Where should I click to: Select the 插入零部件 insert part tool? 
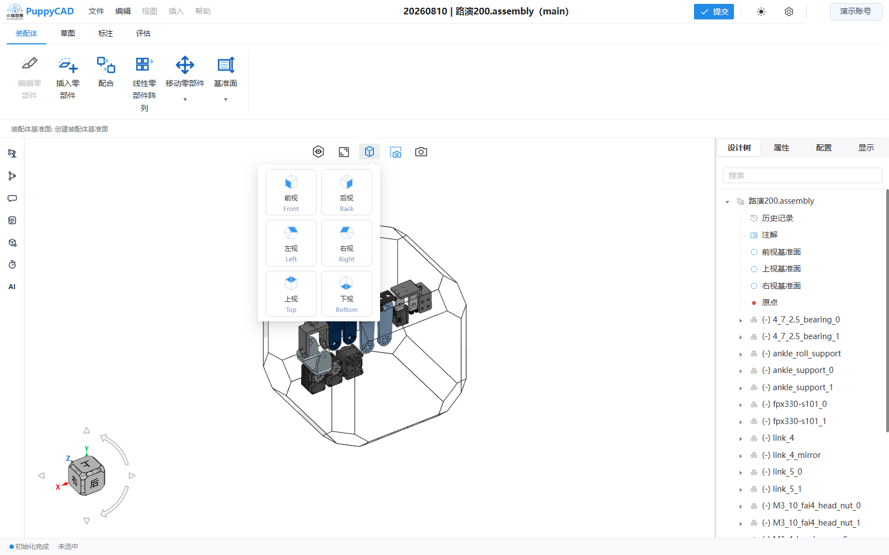coord(68,78)
